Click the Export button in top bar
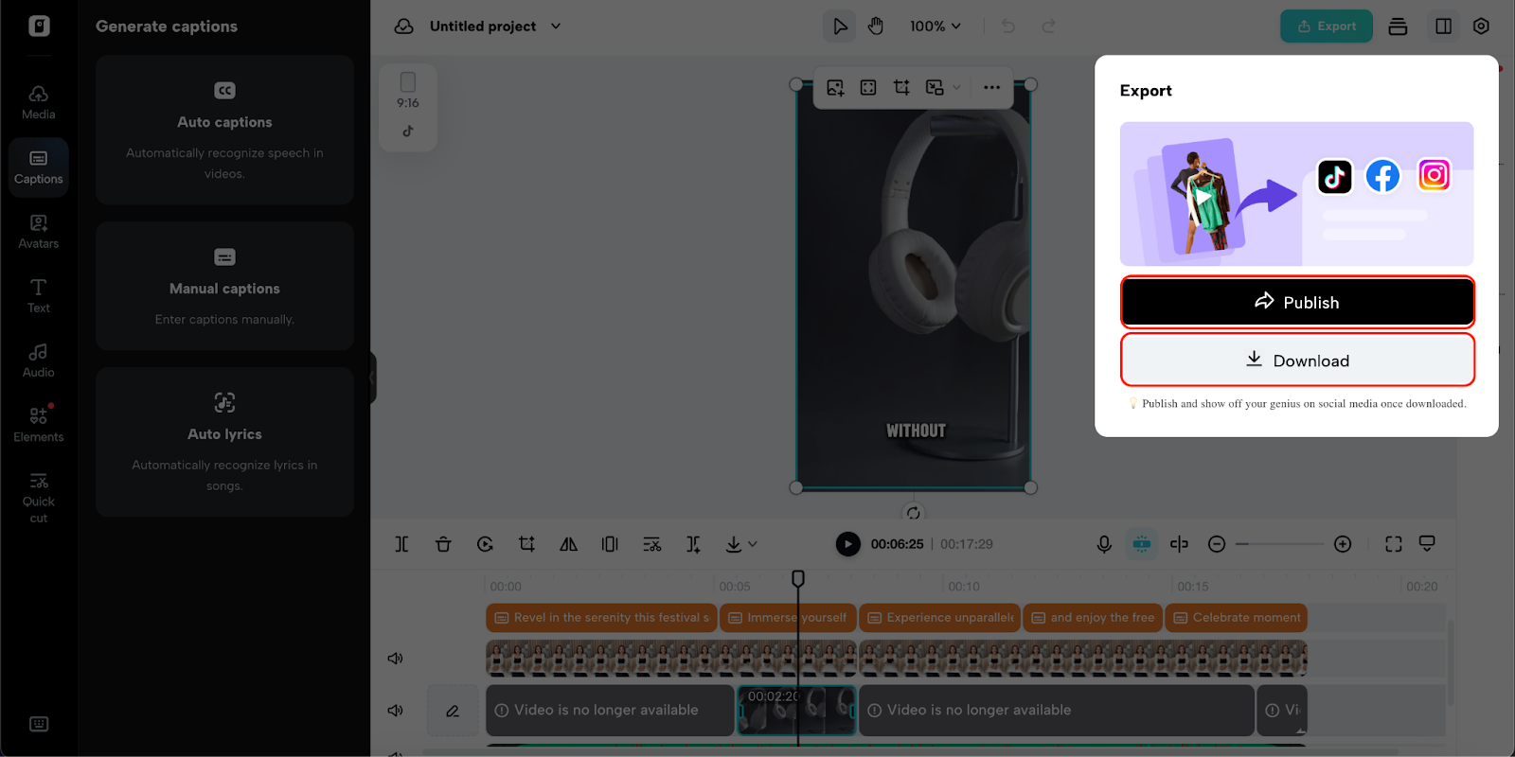The width and height of the screenshot is (1515, 757). [x=1327, y=26]
